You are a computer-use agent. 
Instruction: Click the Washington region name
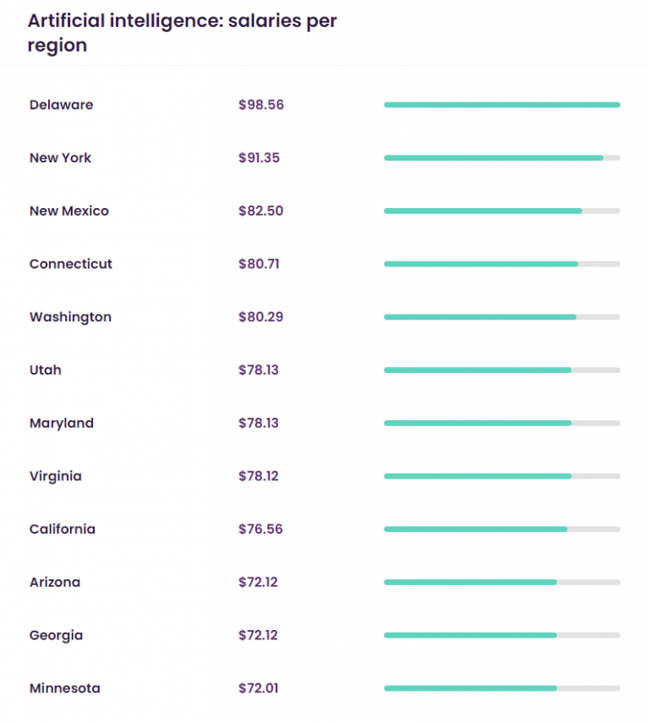pyautogui.click(x=70, y=317)
